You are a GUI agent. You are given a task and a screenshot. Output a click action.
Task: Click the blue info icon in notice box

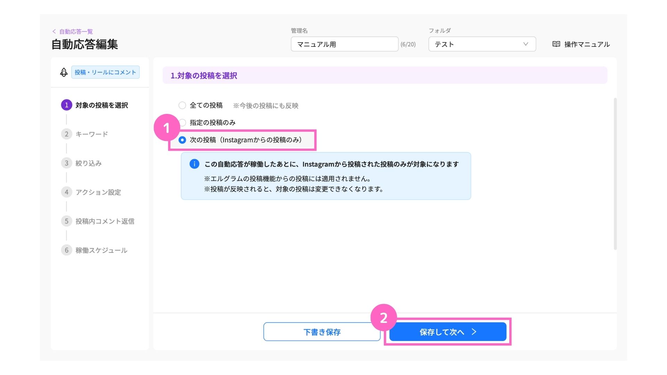(x=194, y=164)
